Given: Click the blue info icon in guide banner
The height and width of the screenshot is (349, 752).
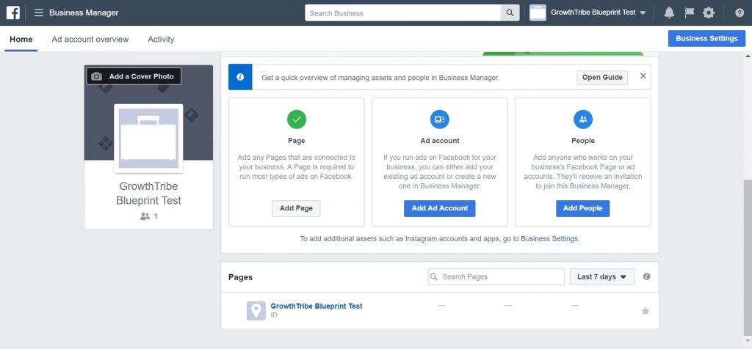Looking at the screenshot, I should tap(240, 77).
